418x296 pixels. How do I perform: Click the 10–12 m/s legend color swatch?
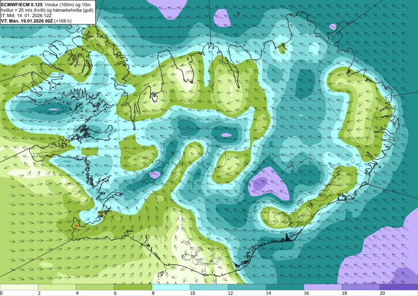point(209,287)
